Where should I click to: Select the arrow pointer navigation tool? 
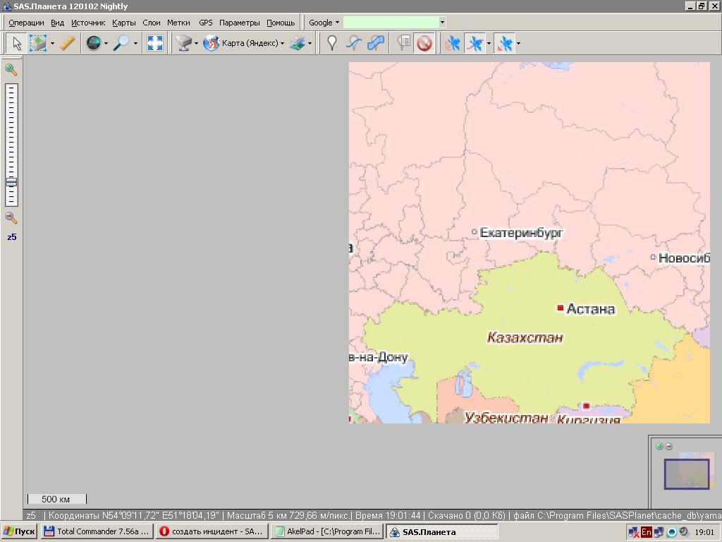[x=16, y=44]
